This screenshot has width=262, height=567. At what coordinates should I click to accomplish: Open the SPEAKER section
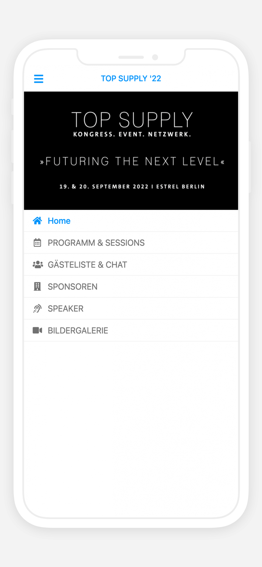click(x=65, y=308)
